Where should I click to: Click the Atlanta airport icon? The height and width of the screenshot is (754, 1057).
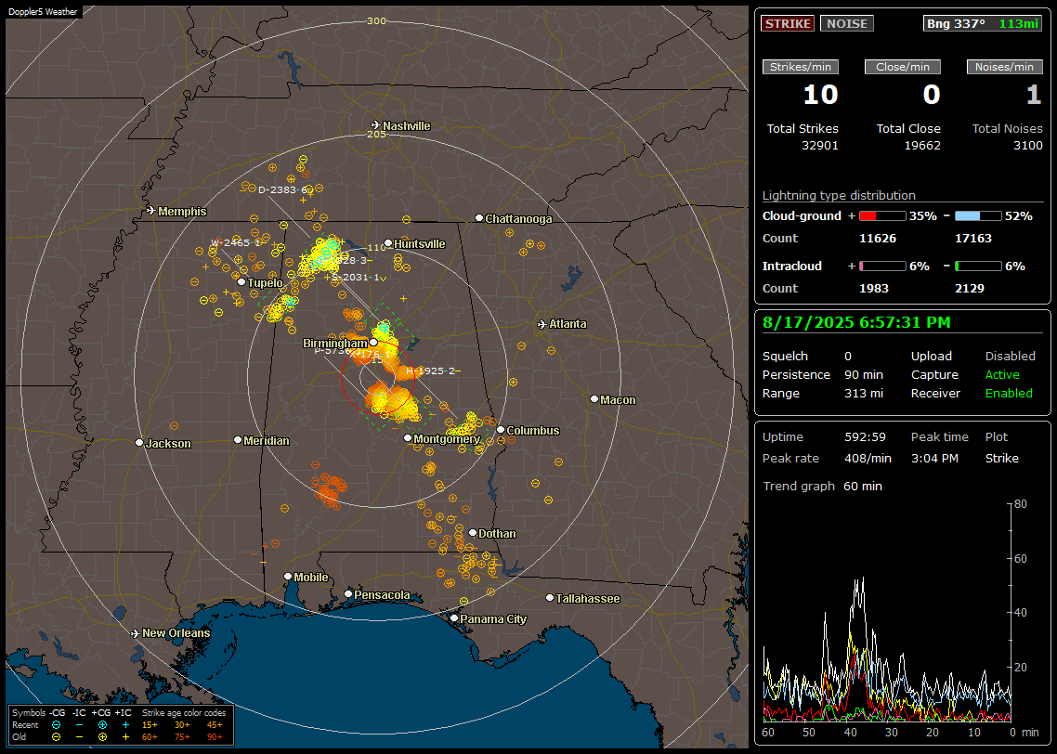pyautogui.click(x=542, y=324)
